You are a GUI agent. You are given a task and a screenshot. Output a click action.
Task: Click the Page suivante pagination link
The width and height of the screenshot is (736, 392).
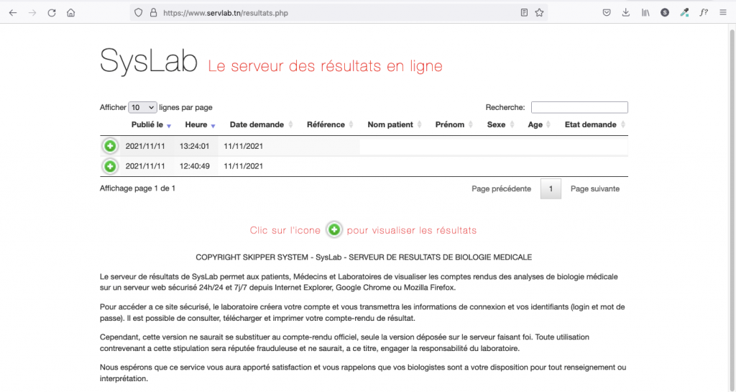(594, 188)
